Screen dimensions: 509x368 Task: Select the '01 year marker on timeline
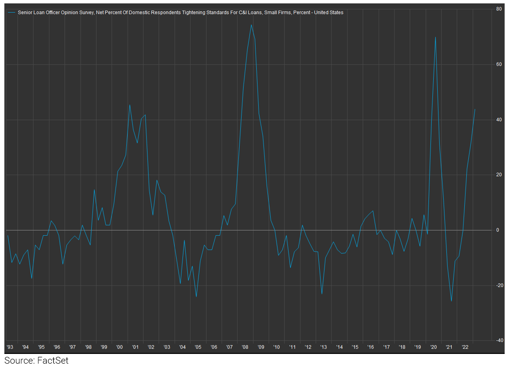135,347
